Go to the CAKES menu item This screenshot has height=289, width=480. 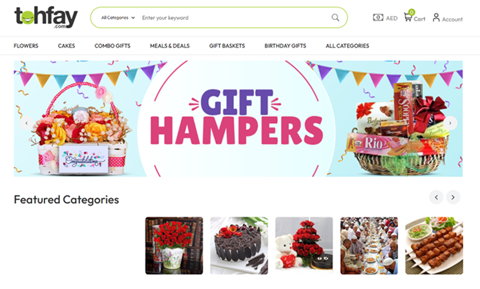coord(67,46)
